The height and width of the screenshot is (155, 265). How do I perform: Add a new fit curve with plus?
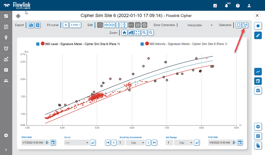tap(65, 25)
